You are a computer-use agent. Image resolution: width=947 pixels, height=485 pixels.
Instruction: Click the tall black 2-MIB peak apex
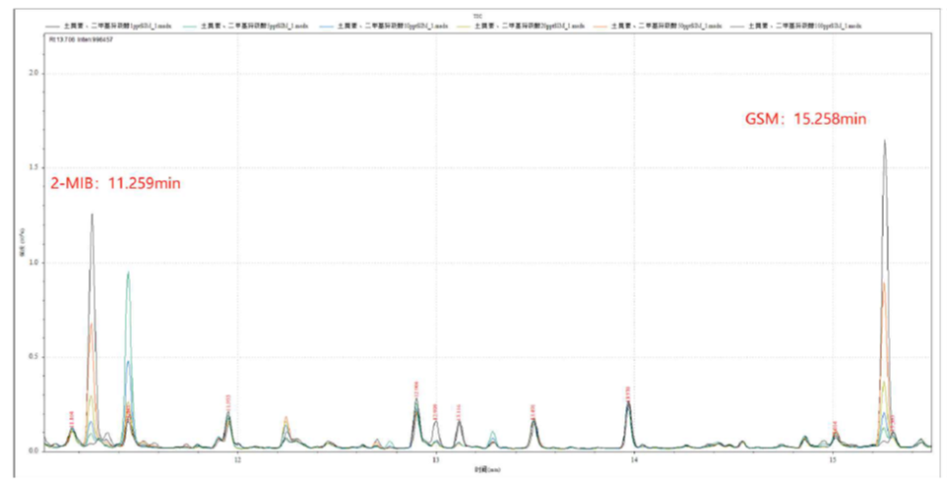[x=92, y=215]
